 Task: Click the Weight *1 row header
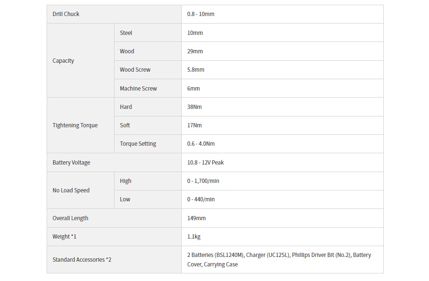pos(114,237)
